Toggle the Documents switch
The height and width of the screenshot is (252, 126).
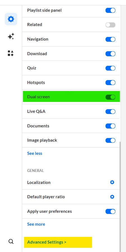click(x=110, y=126)
